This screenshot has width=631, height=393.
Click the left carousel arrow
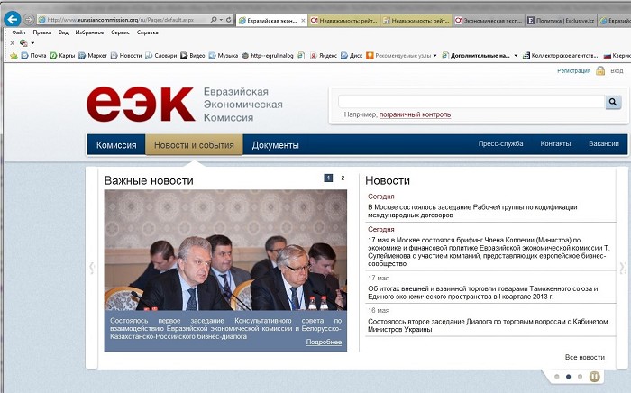point(91,268)
